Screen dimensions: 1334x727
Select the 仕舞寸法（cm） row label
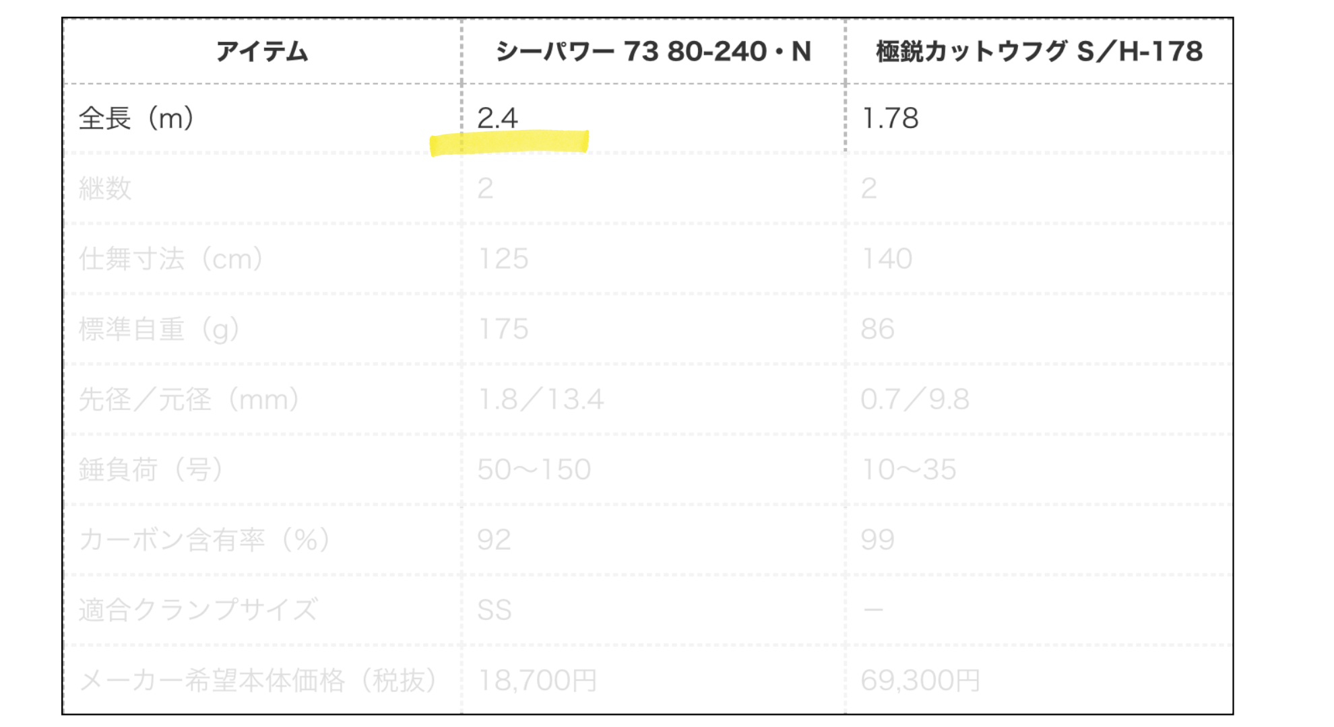point(171,258)
